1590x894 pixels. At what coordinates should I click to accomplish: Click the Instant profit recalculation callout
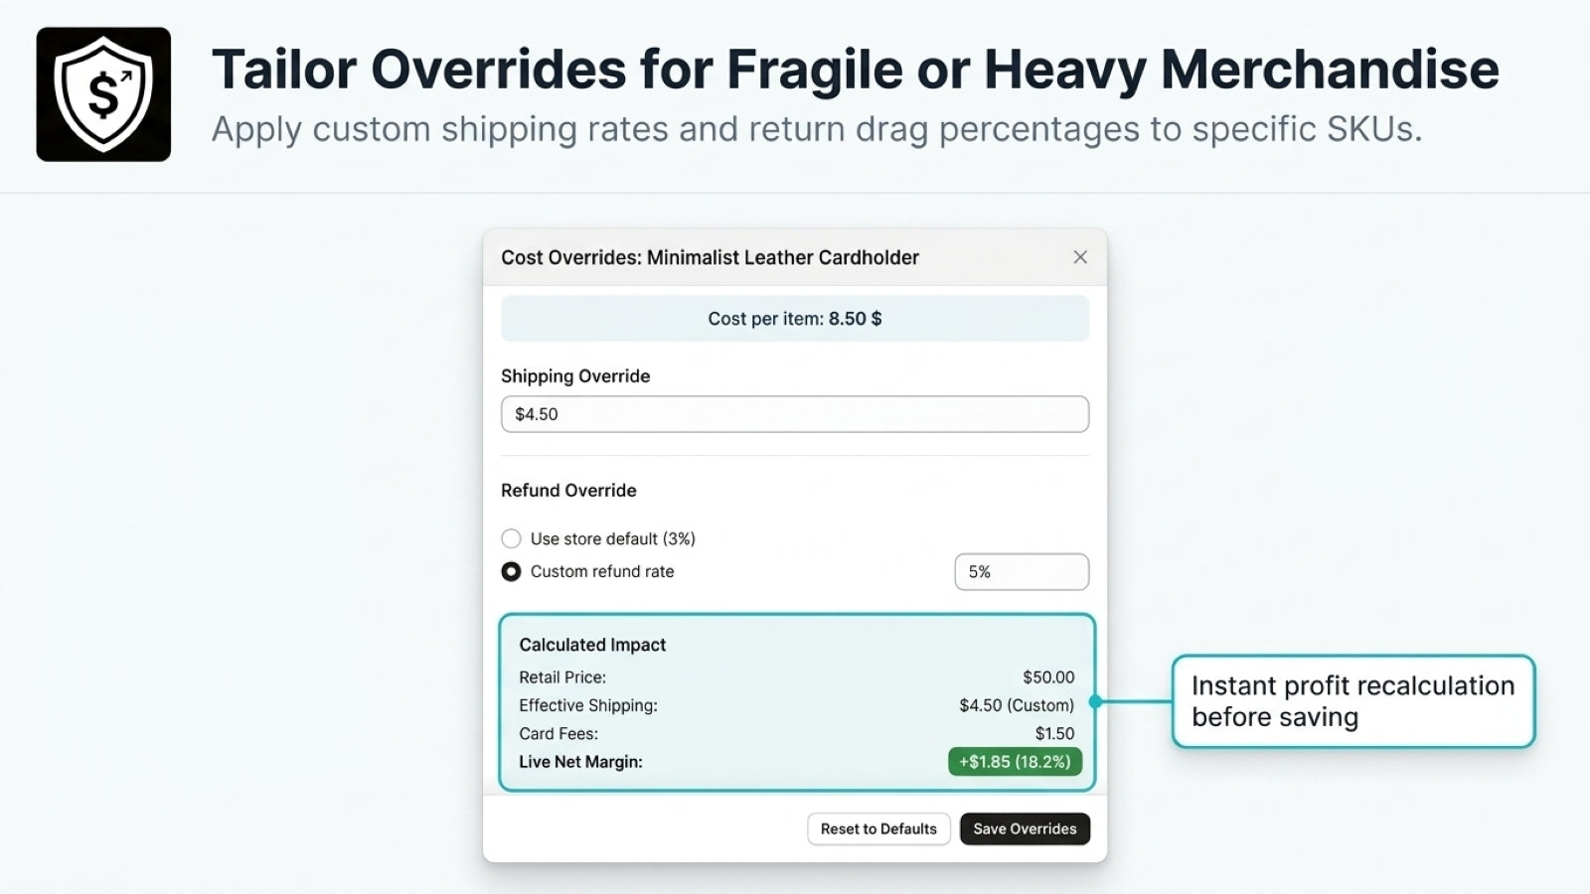pos(1353,701)
